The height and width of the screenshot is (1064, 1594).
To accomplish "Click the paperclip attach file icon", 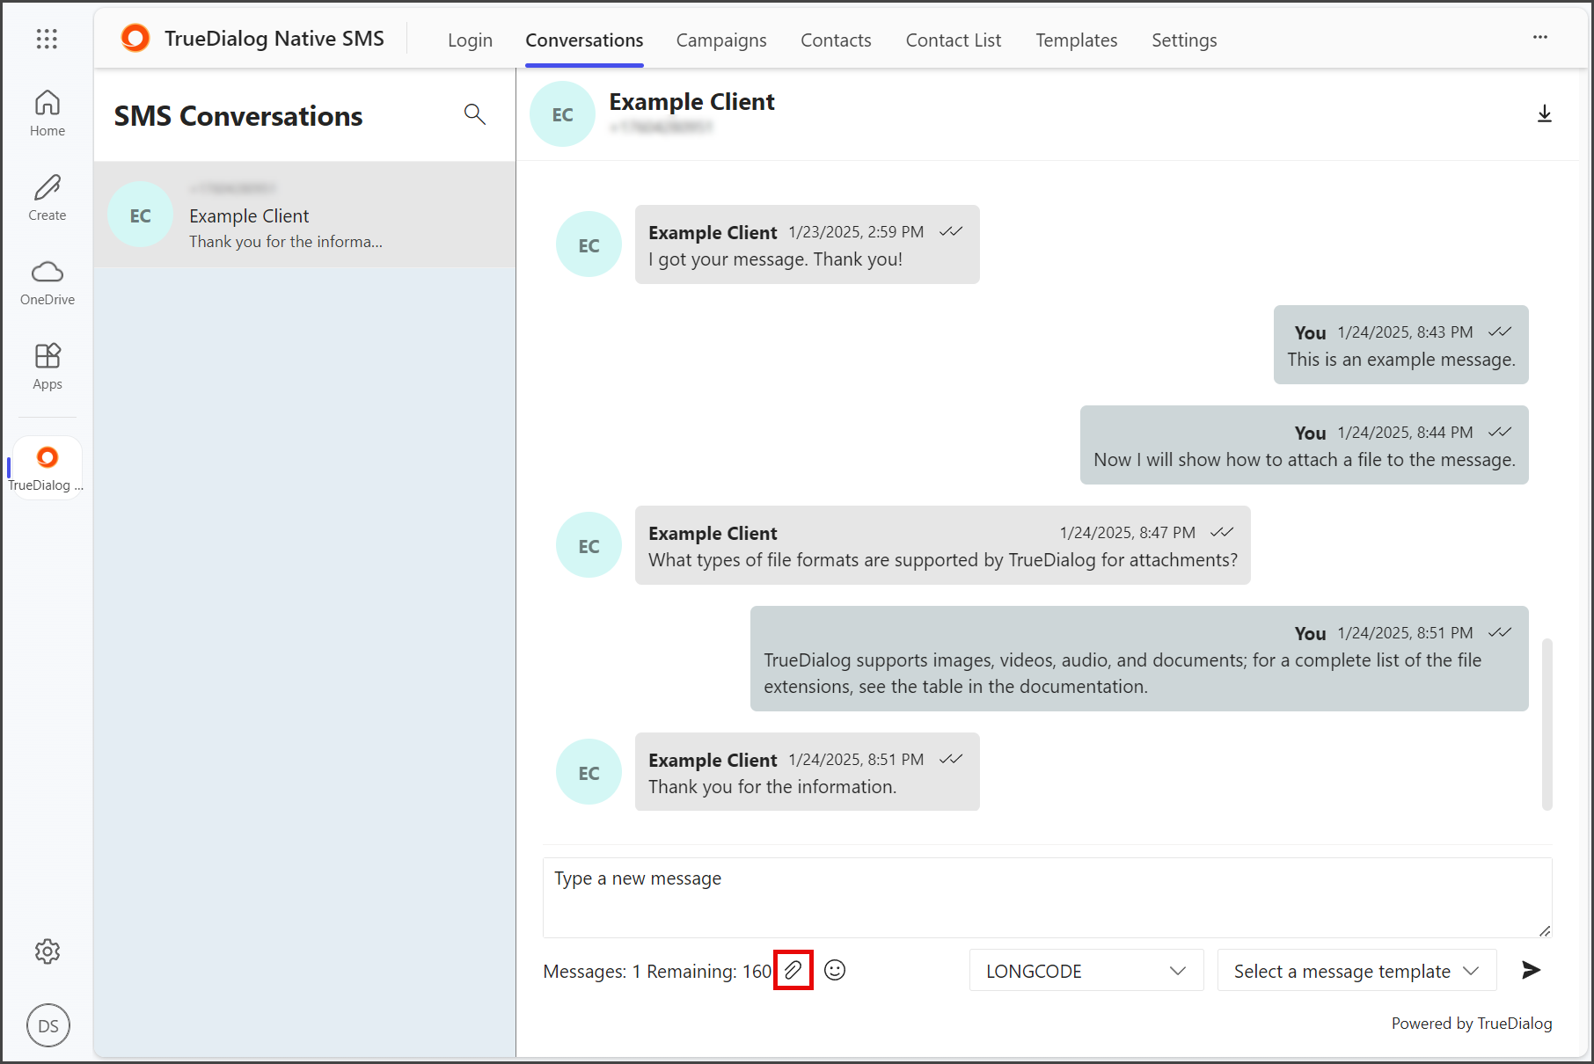I will [793, 970].
